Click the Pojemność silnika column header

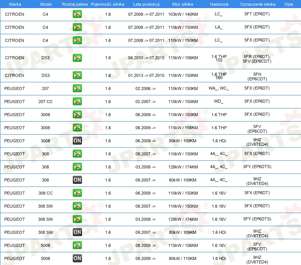(107, 4)
